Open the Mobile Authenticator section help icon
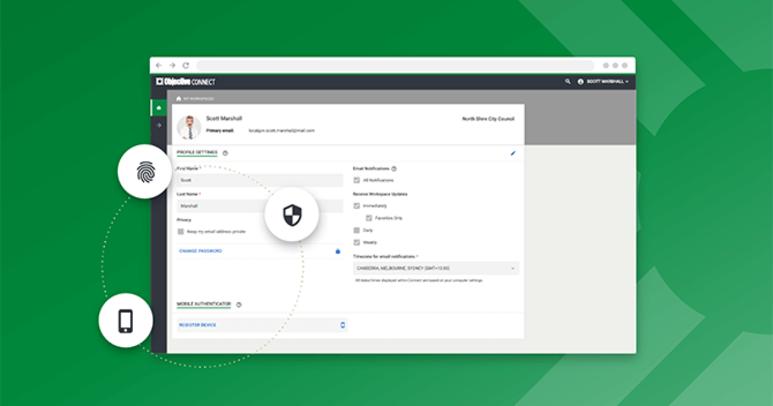Screen dimensions: 773x406 pos(239,304)
